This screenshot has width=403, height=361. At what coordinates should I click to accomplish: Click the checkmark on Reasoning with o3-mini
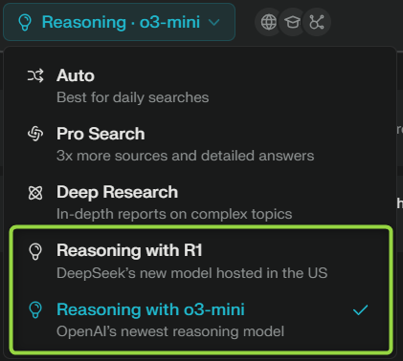[361, 309]
